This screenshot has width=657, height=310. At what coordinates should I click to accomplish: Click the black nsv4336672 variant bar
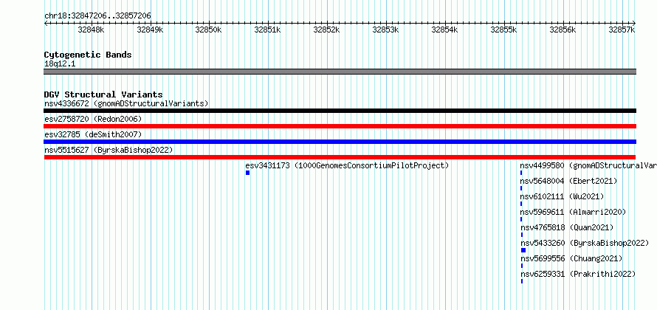(x=340, y=111)
